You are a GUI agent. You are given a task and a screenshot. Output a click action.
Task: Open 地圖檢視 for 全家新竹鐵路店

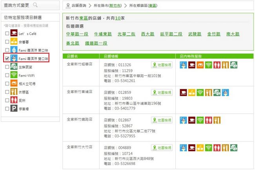[x=162, y=120]
